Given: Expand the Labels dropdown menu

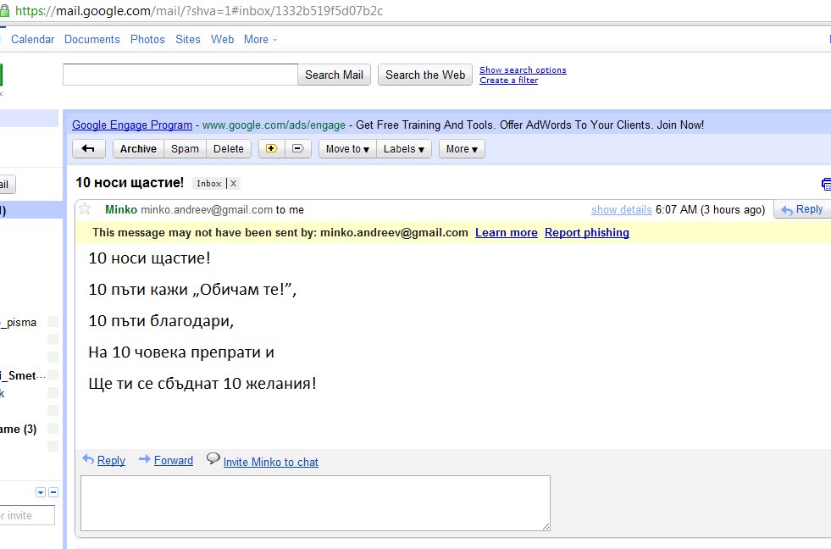Looking at the screenshot, I should 404,149.
